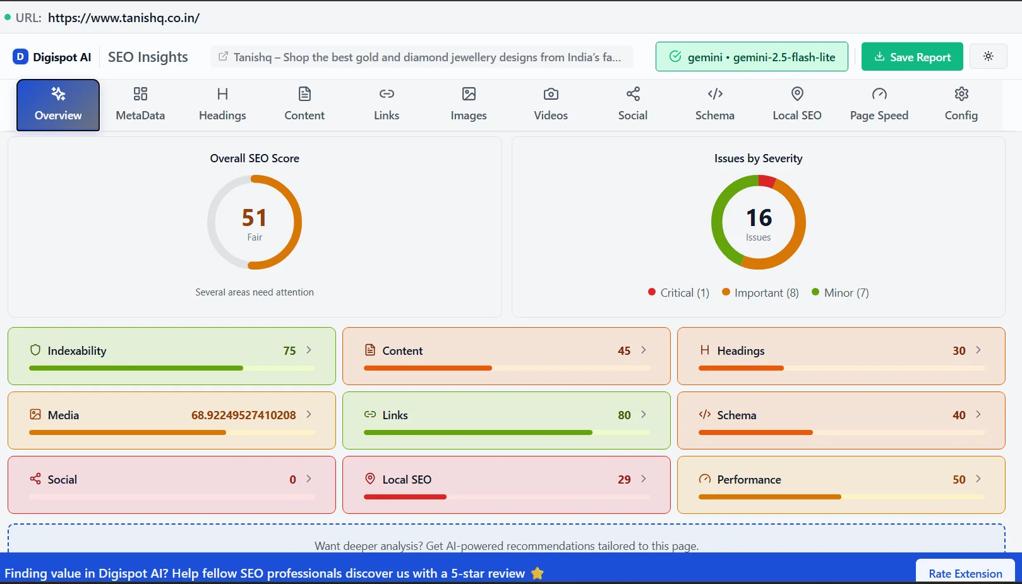The width and height of the screenshot is (1022, 584).
Task: Open the Config settings gear icon
Action: 961,93
